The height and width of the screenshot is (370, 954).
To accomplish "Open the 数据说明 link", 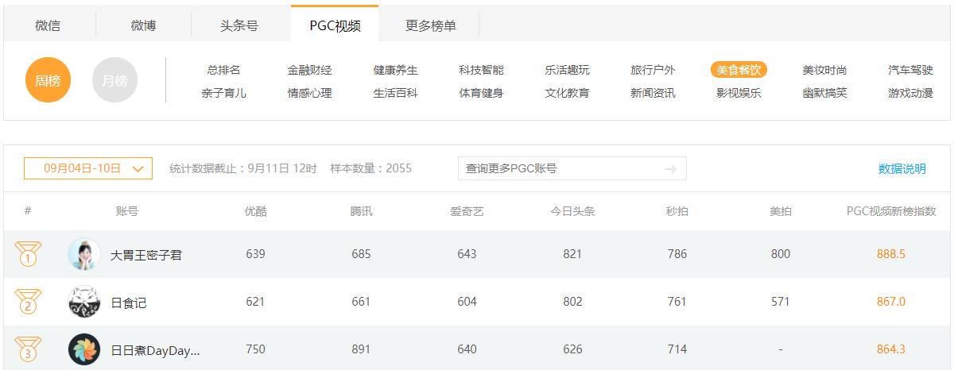I will coord(902,168).
